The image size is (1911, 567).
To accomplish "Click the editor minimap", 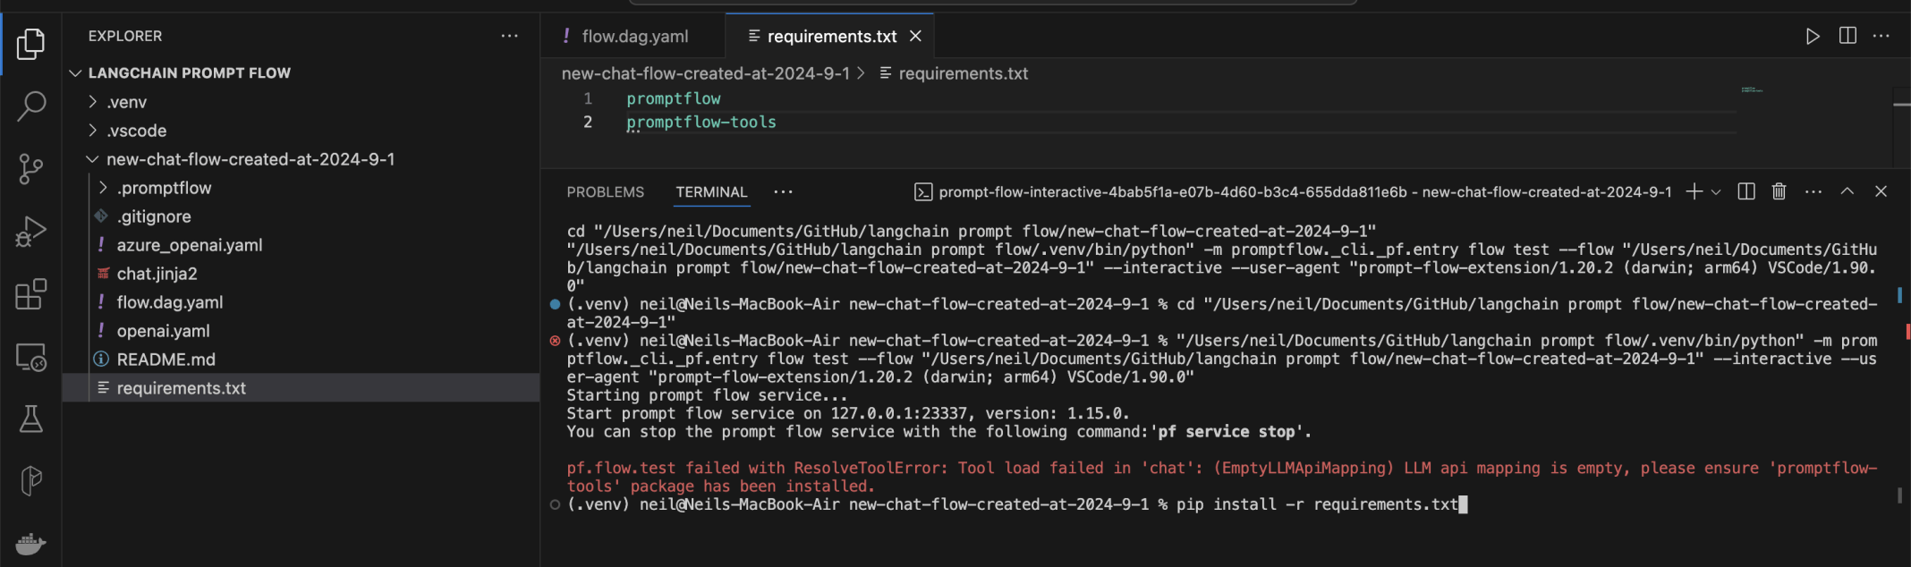I will click(x=1751, y=90).
